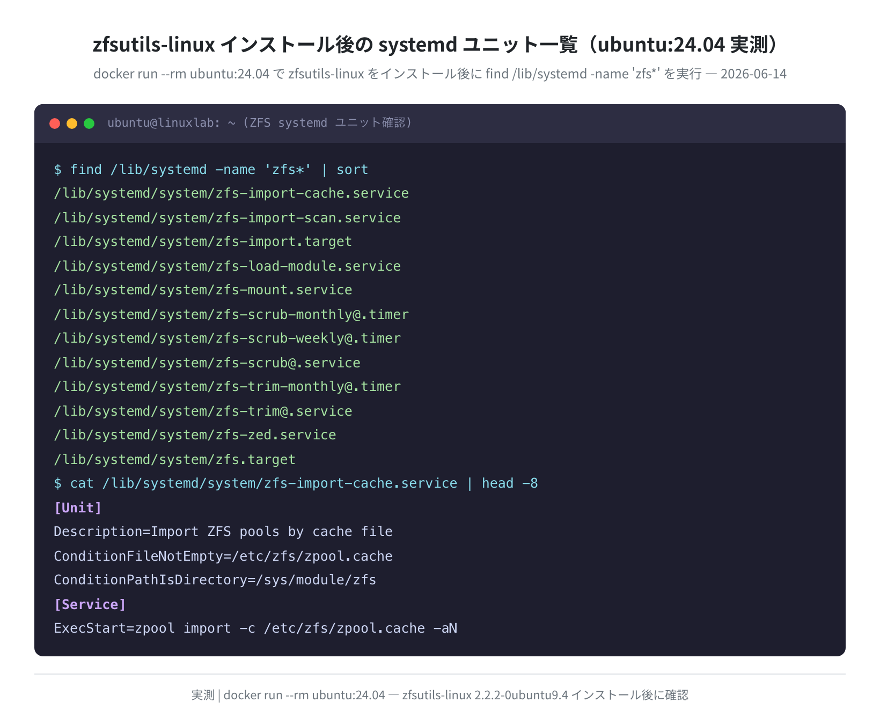Select the zfs-scrub-monthly@.timer path line
This screenshot has height=724, width=880.
click(x=231, y=315)
